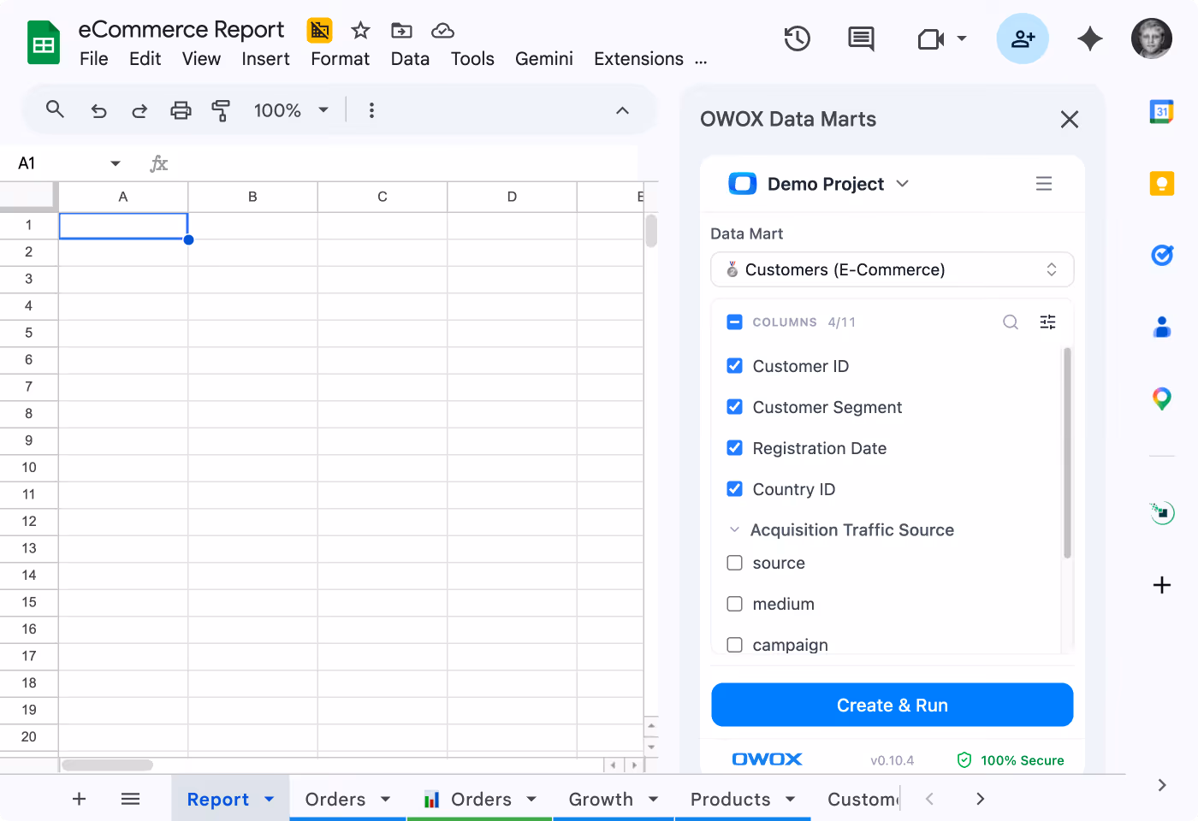Move document using folder icon

coord(401,31)
